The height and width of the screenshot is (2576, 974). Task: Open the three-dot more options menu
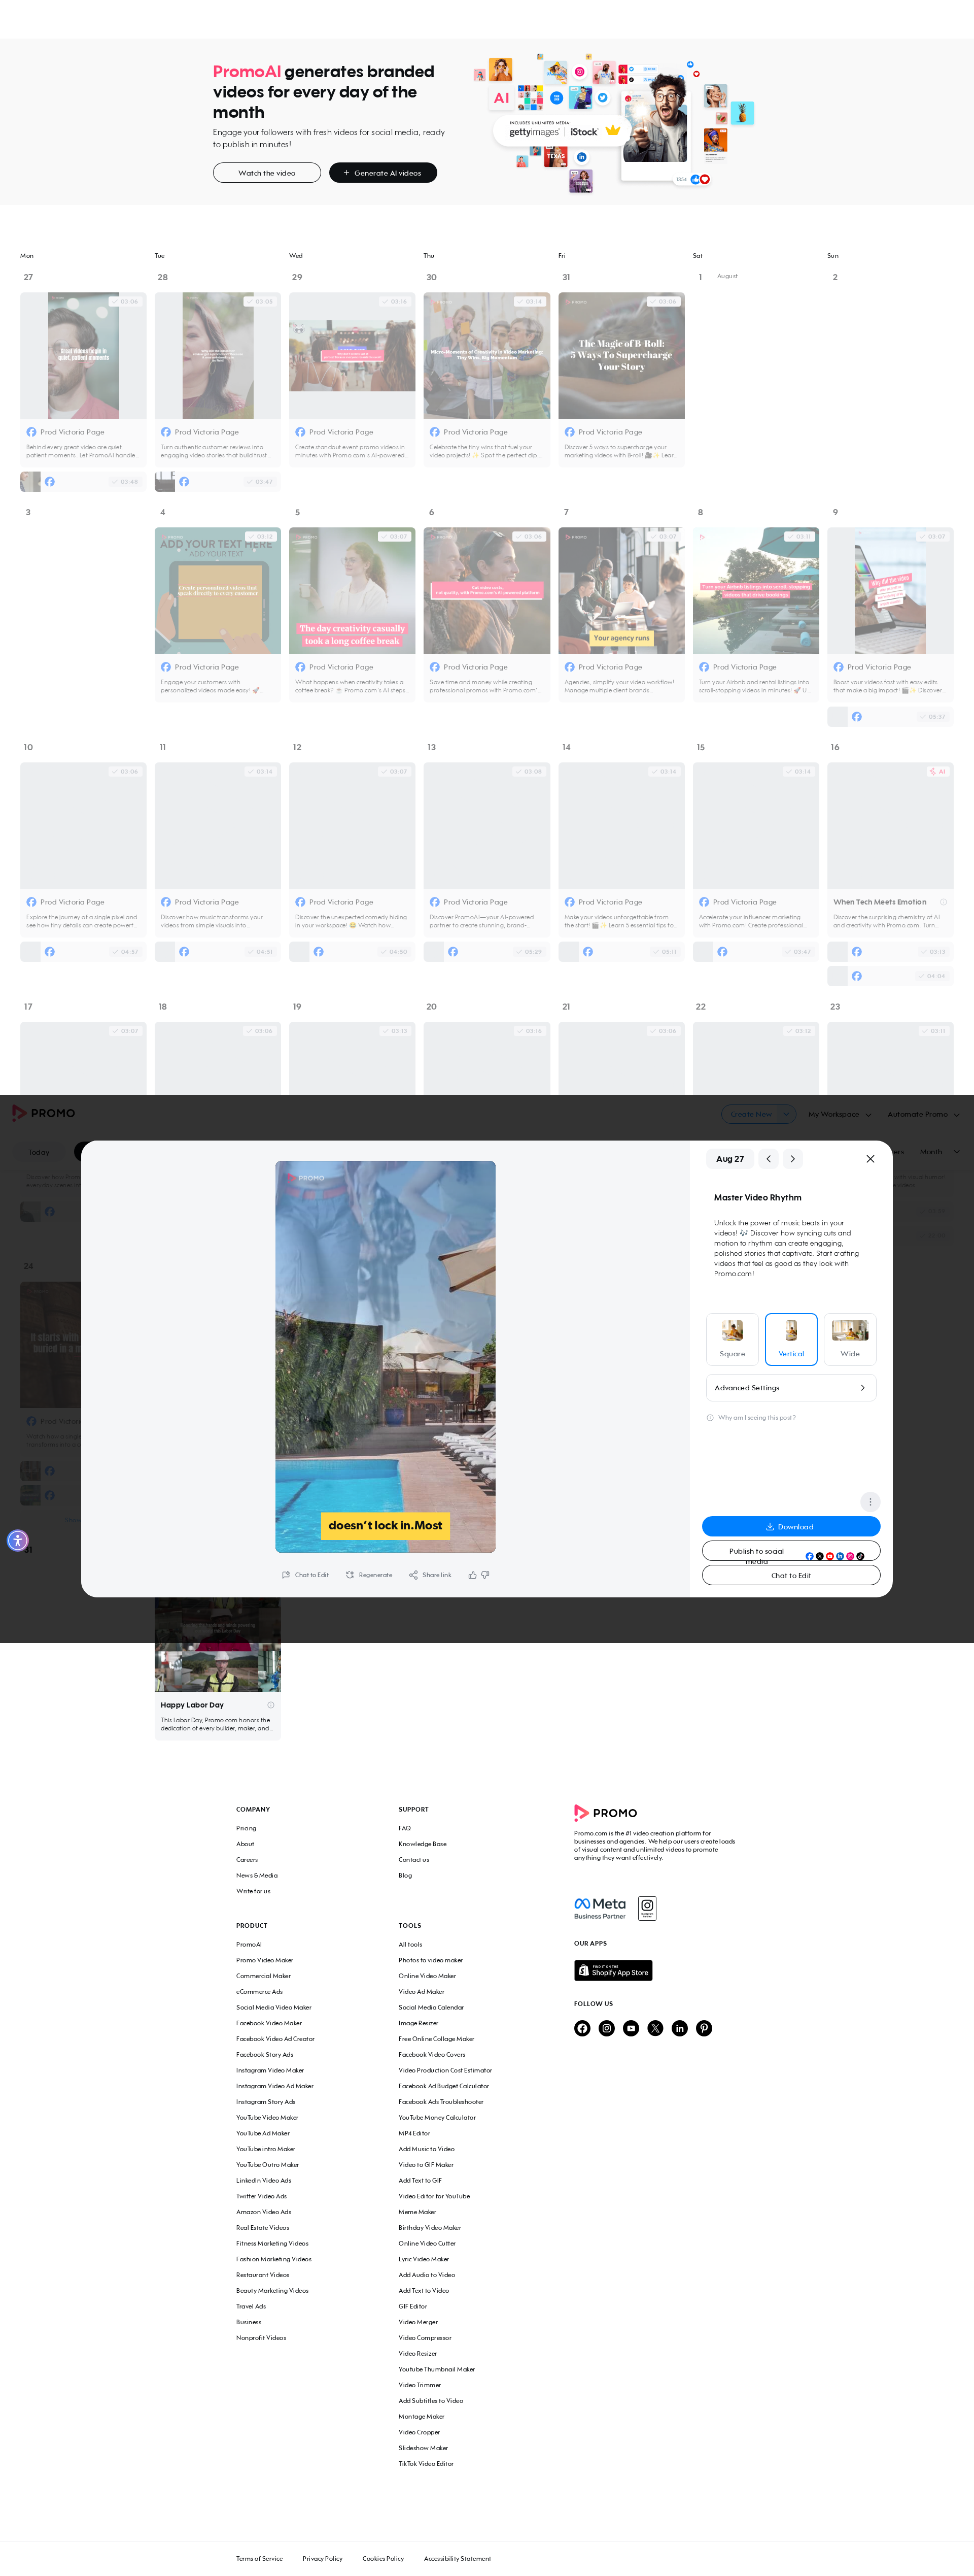coord(870,1501)
